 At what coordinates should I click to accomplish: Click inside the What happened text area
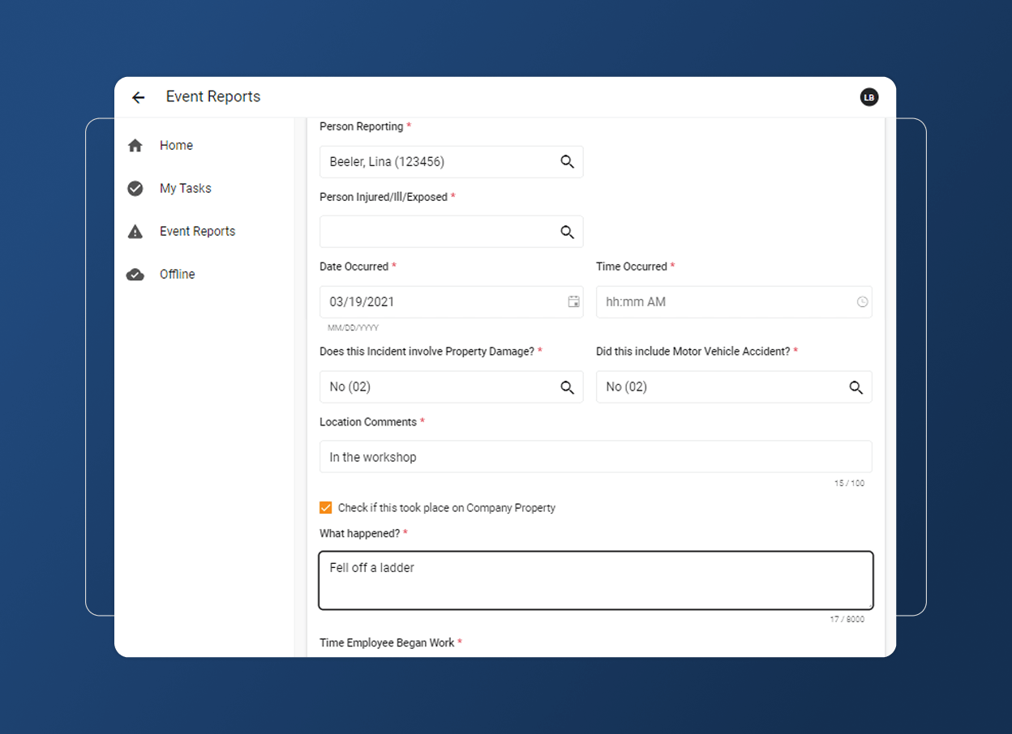[x=595, y=579]
